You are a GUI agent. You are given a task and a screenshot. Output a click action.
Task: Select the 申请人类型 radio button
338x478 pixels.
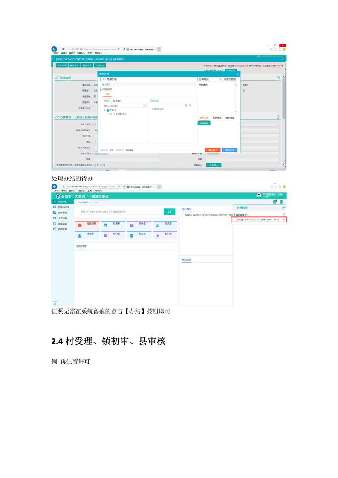coord(95,124)
